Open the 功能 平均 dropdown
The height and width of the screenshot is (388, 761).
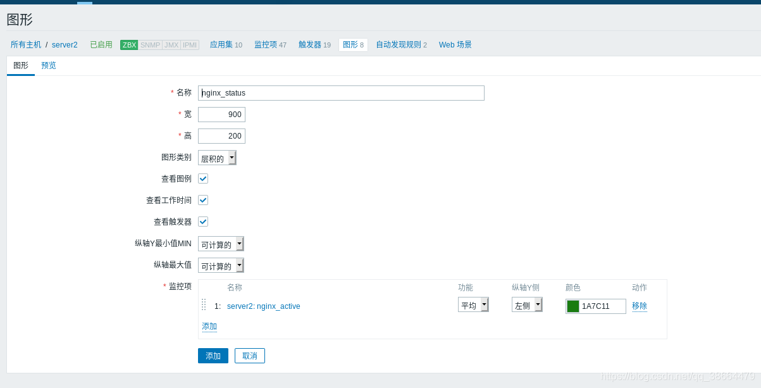coord(473,304)
